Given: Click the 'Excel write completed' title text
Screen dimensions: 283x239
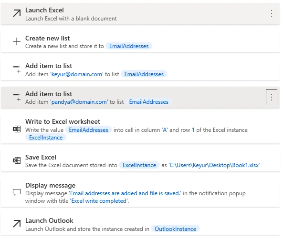Looking at the screenshot, I should coord(99,201).
